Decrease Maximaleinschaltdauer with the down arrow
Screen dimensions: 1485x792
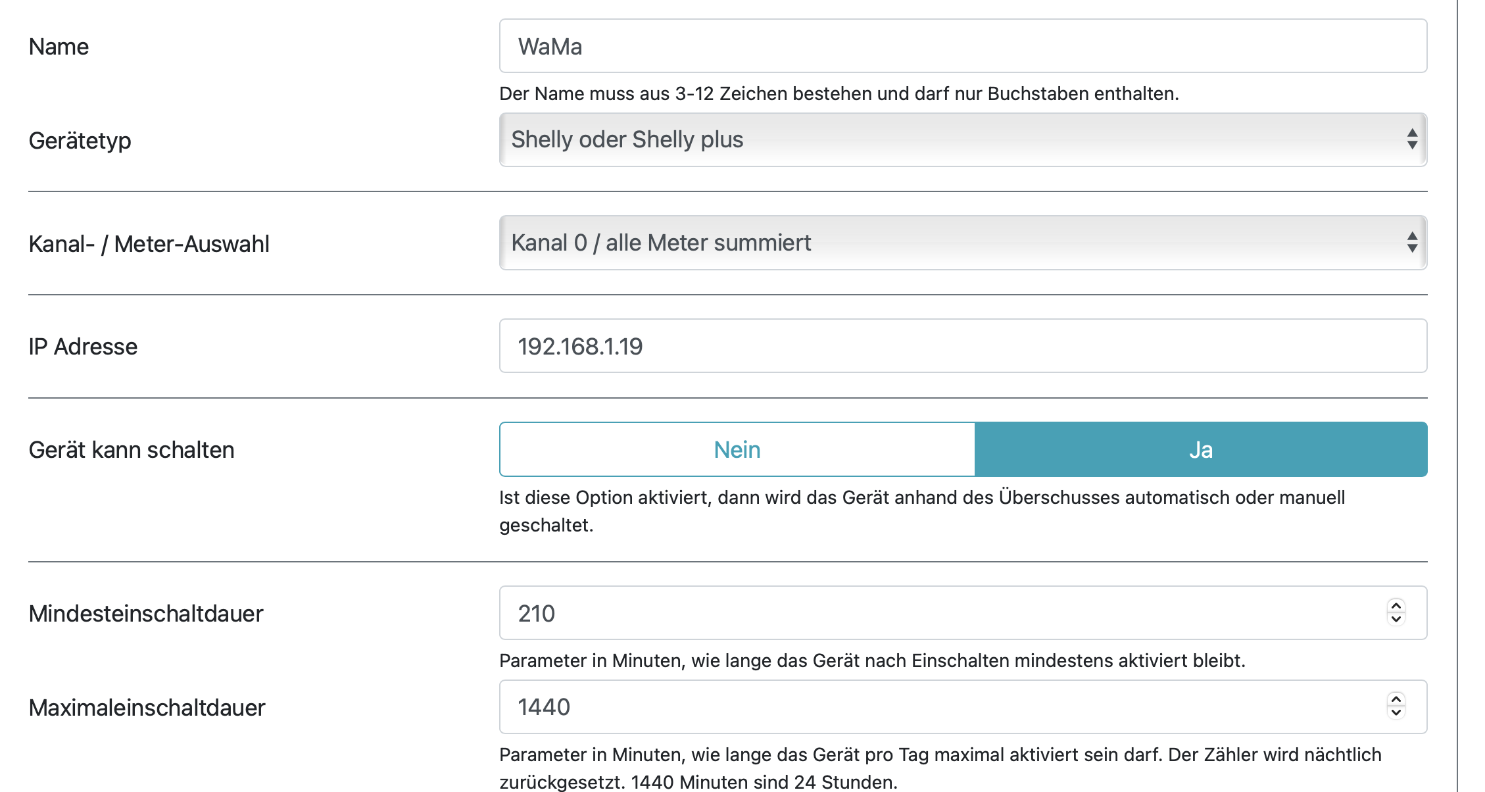1396,714
